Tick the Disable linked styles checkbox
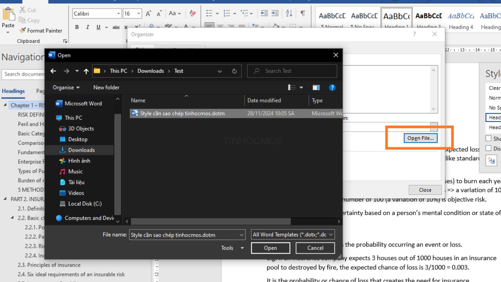 click(488, 148)
